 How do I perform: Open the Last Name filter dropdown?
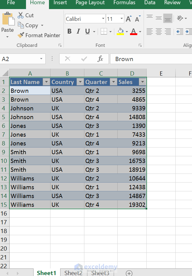point(46,82)
